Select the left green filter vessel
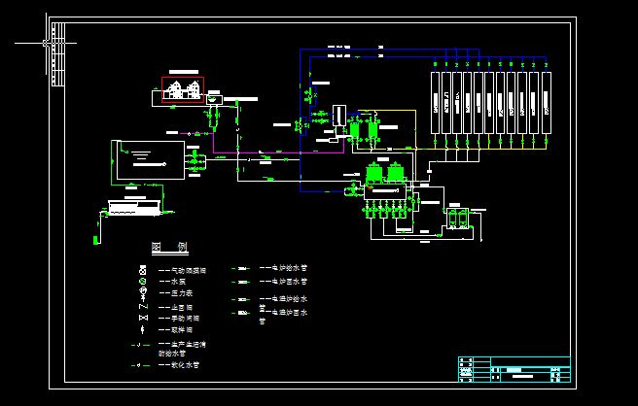This screenshot has width=638, height=406. [354, 130]
